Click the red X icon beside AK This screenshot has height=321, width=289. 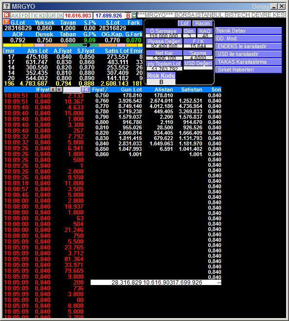(6, 15)
